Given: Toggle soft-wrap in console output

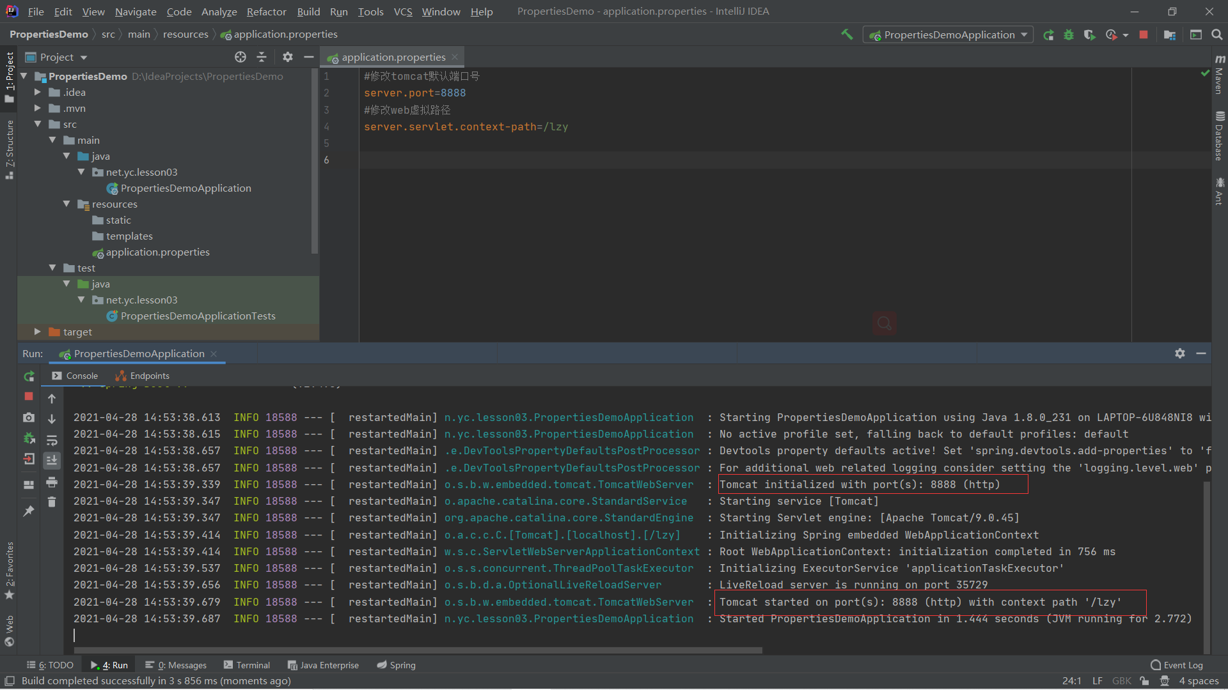Looking at the screenshot, I should tap(52, 440).
